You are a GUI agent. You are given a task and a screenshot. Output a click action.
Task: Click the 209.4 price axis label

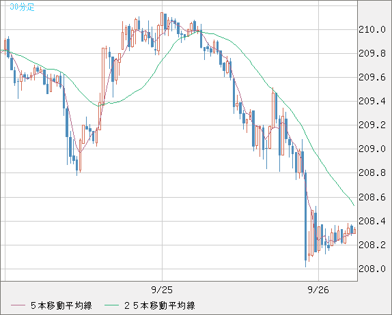(x=372, y=101)
